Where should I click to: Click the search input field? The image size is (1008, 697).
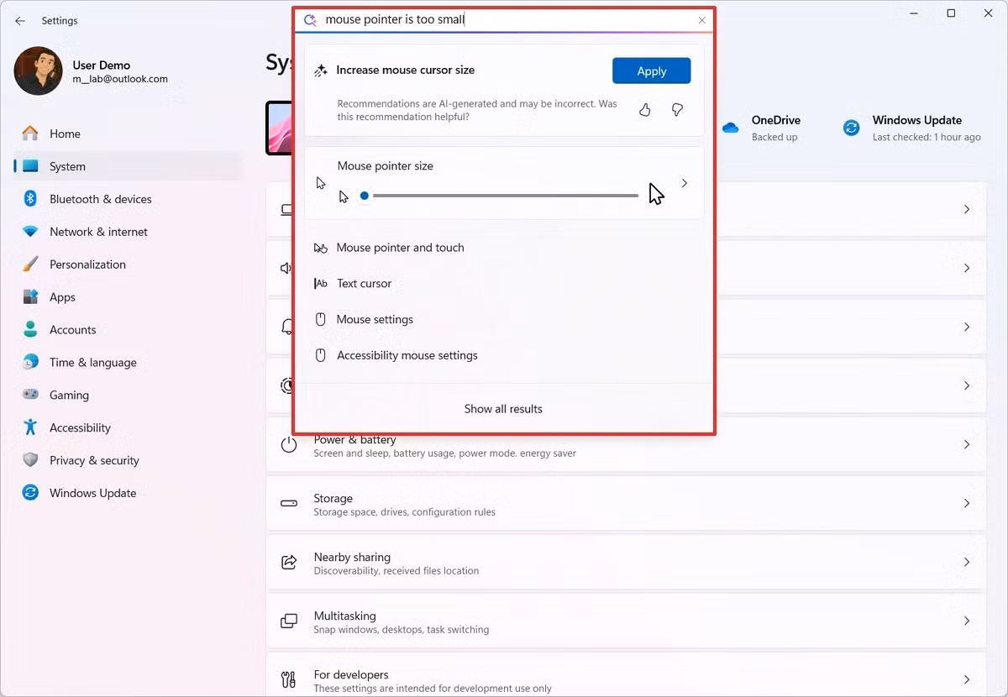pos(504,18)
